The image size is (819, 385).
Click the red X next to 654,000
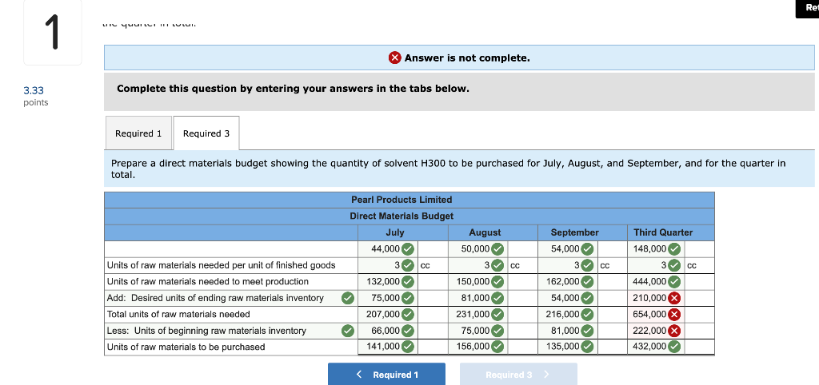click(x=675, y=315)
